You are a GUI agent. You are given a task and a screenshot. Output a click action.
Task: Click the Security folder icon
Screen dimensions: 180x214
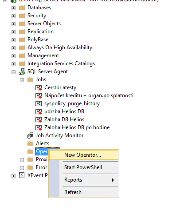(x=22, y=16)
